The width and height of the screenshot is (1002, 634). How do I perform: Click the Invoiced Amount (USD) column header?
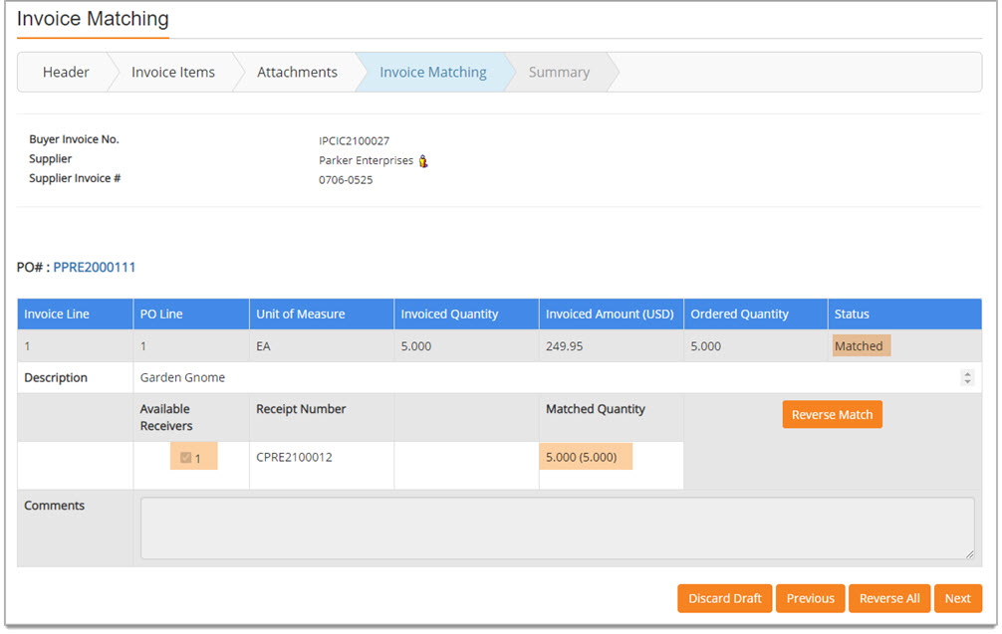(610, 315)
